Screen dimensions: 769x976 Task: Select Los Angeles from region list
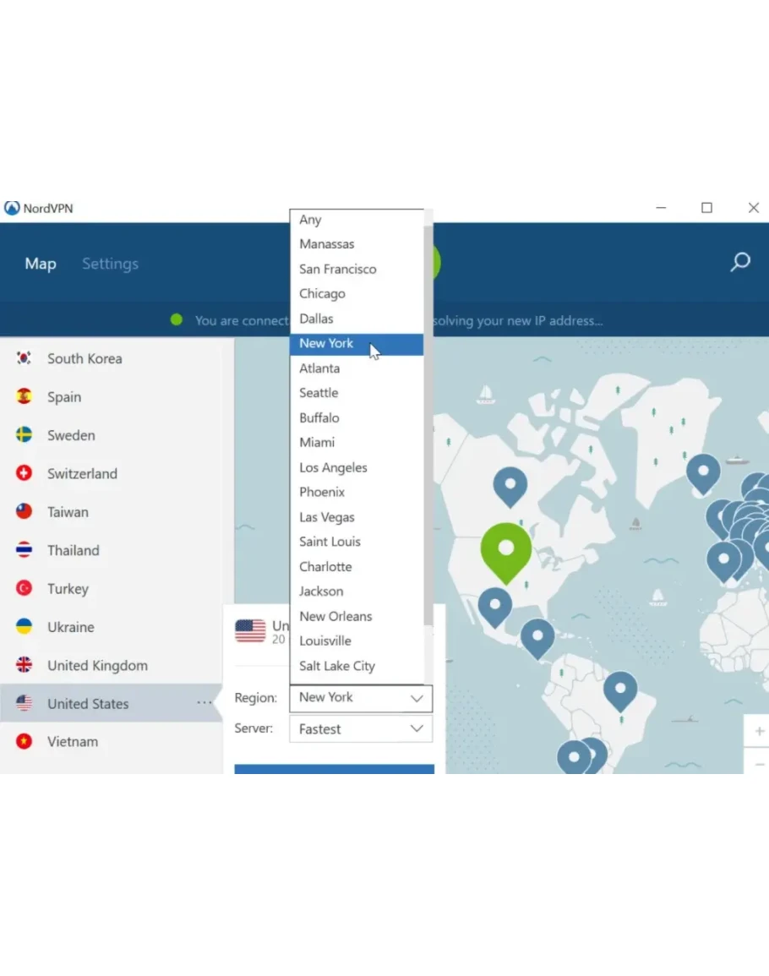(333, 467)
